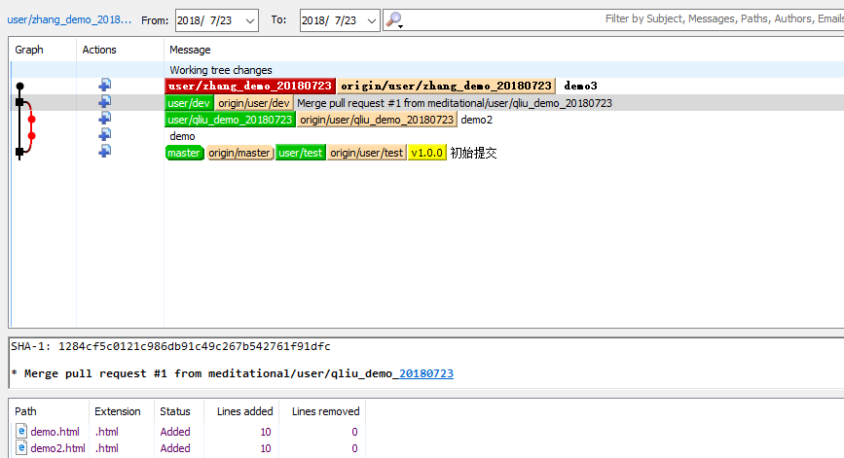Click the green master branch label
Viewport: 844px width, 458px height.
[x=184, y=153]
